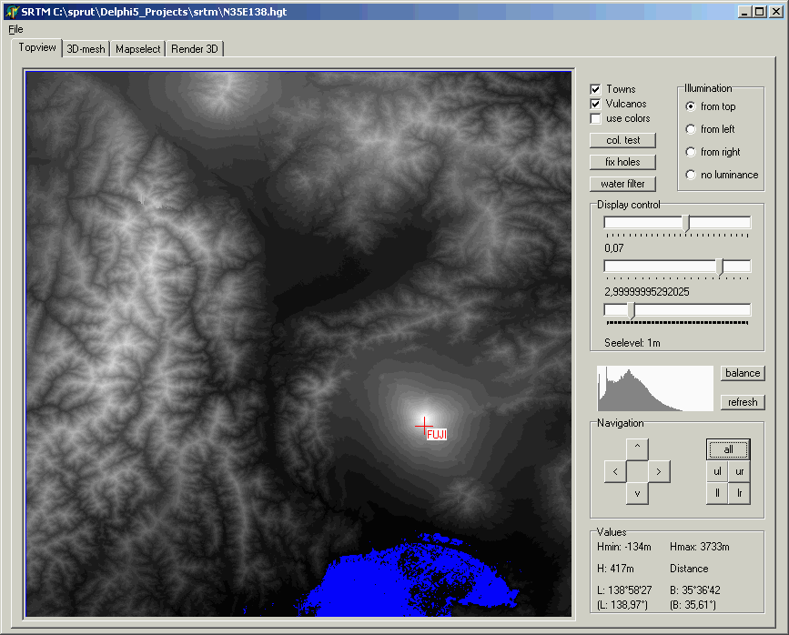Screen dimensions: 789x635
Task: Click the navigate right arrow button
Action: 660,471
